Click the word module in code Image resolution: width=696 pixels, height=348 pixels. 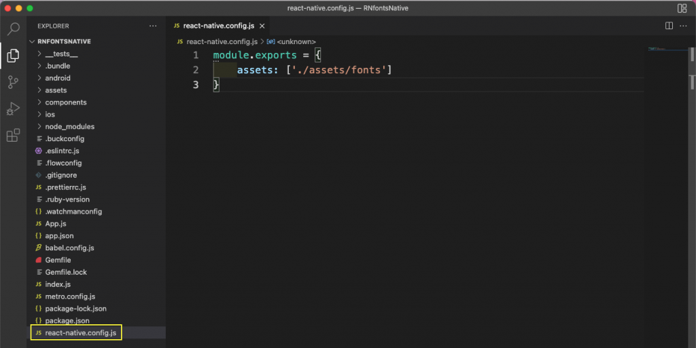coord(231,56)
